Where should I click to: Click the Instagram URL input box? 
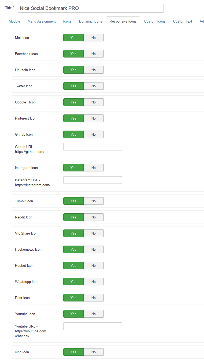[92, 180]
